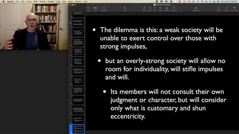Open the Format menu in menu bar
Screen dimensions: 239x134
point(43,1)
